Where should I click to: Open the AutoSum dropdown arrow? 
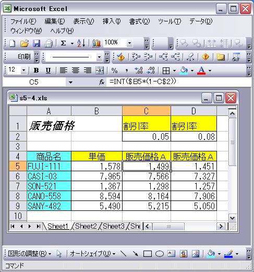coord(72,43)
